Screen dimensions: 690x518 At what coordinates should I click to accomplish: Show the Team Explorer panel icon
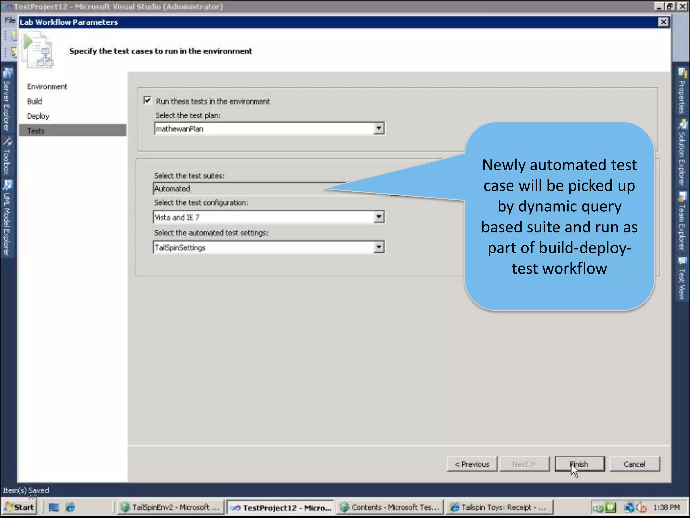682,197
